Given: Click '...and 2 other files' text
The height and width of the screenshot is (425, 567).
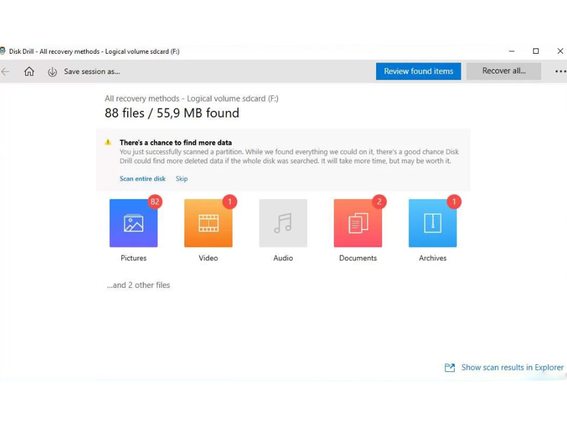Looking at the screenshot, I should pos(138,285).
